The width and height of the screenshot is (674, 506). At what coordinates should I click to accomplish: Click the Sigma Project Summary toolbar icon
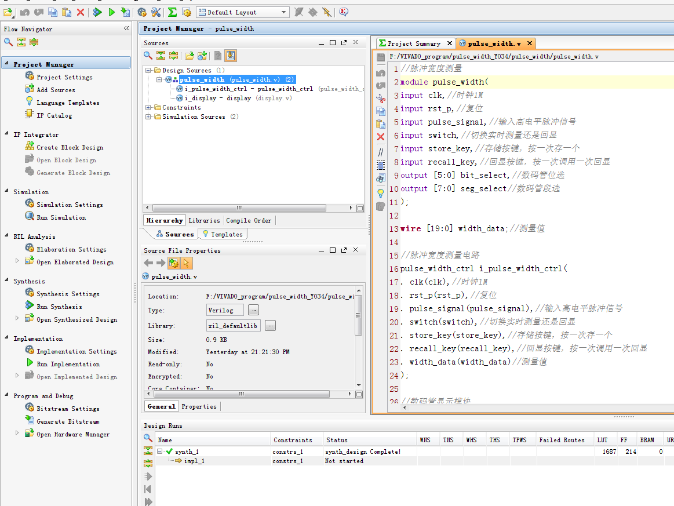point(172,12)
